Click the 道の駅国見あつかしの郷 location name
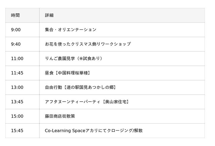Viewport: 215px width, 146px height. click(x=89, y=87)
